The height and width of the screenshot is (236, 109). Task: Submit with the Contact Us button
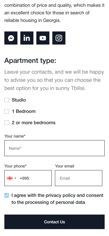[55, 222]
